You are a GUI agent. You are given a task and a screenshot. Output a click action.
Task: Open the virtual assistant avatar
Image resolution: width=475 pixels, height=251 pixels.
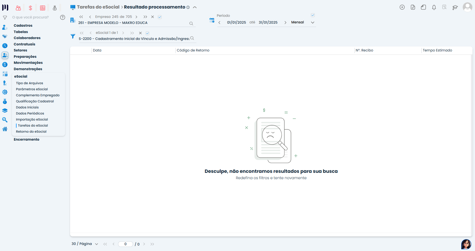[466, 244]
